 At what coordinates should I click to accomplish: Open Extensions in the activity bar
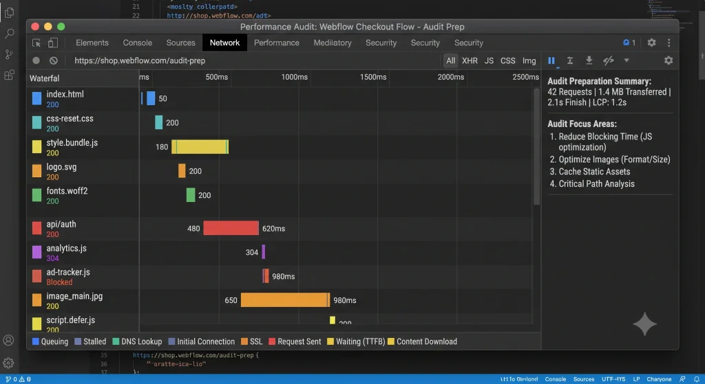[x=9, y=75]
